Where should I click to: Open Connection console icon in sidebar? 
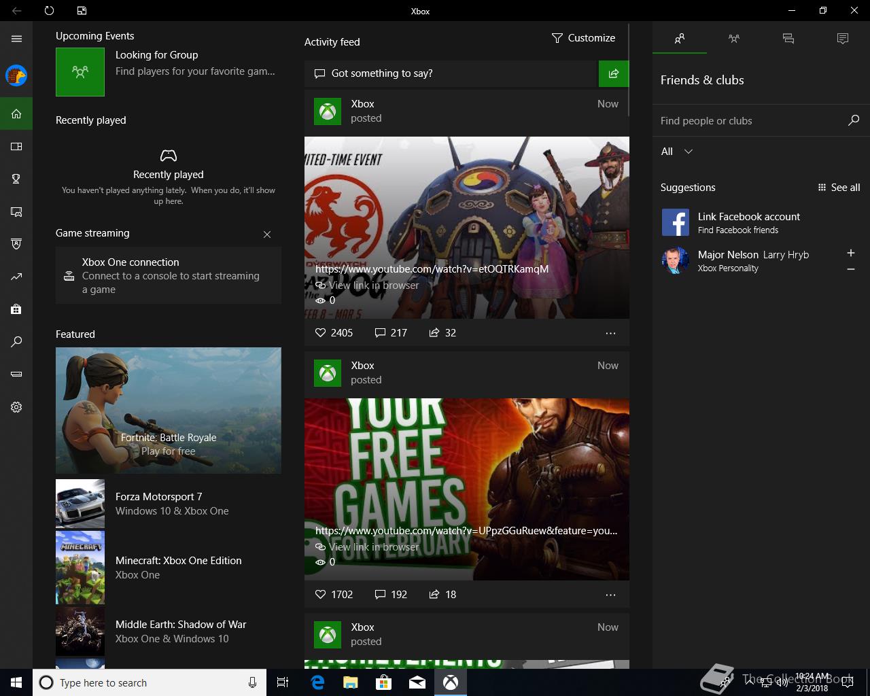coord(16,375)
